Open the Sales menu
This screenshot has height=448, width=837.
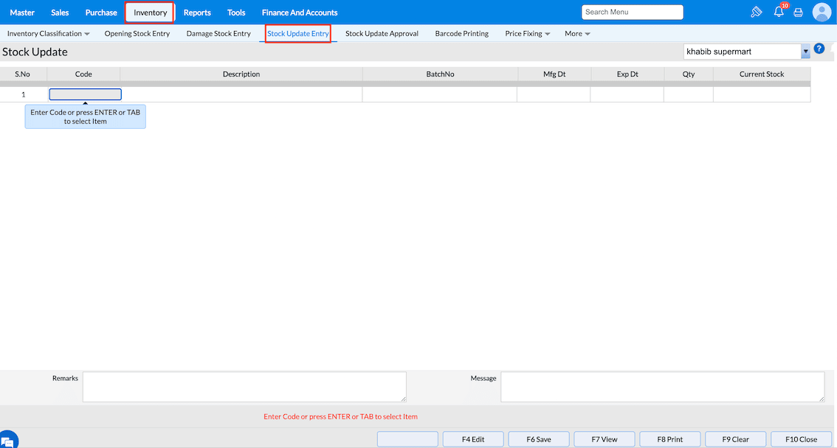tap(60, 13)
